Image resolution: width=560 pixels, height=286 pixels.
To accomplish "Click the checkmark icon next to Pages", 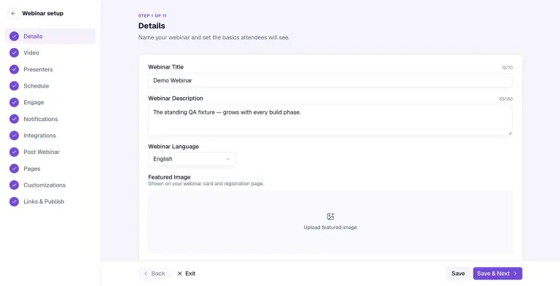I will click(x=15, y=169).
